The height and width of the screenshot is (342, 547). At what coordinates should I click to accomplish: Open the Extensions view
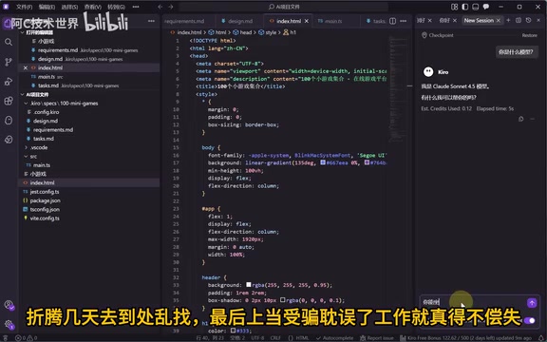click(x=9, y=102)
